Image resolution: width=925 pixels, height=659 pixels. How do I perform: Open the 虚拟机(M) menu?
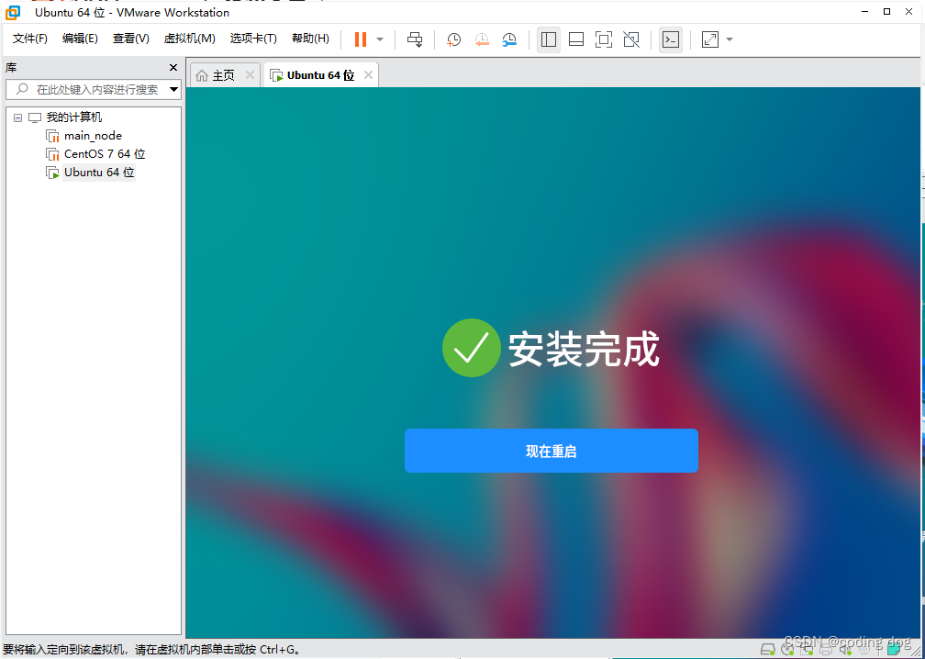point(189,39)
